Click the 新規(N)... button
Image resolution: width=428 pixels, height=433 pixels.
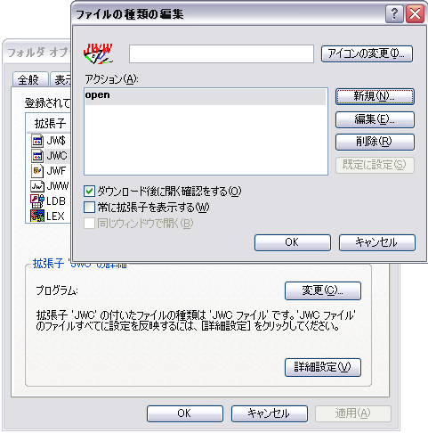[375, 96]
